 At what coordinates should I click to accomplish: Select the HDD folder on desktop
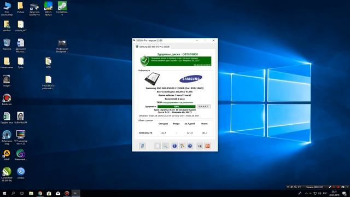[x=48, y=63]
